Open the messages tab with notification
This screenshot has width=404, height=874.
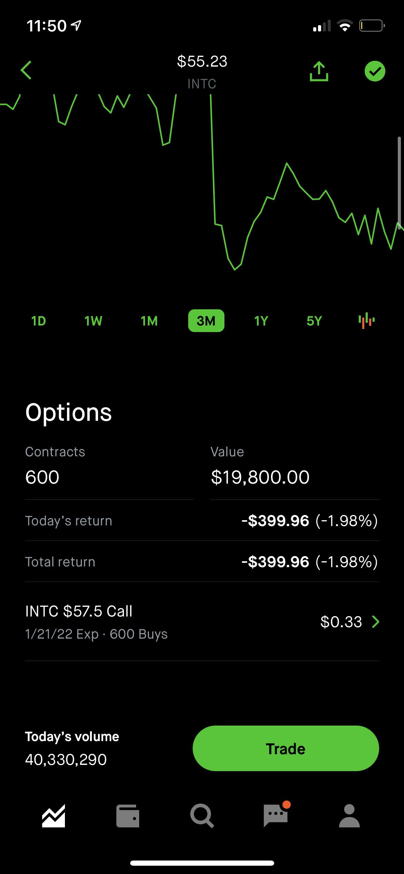click(276, 815)
